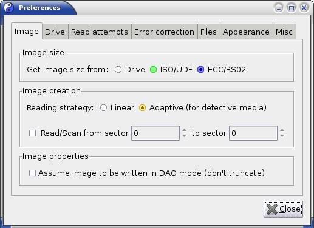
Task: Select Drive as image size source
Action: (118, 70)
